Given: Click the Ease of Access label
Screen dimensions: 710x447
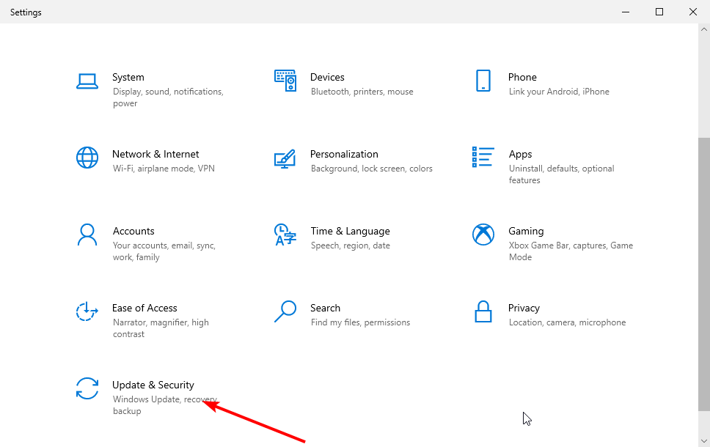Looking at the screenshot, I should tap(144, 308).
